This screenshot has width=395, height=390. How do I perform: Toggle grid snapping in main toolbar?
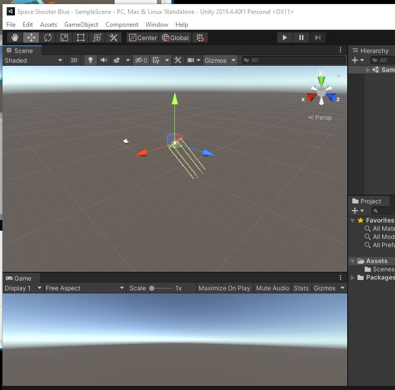200,38
